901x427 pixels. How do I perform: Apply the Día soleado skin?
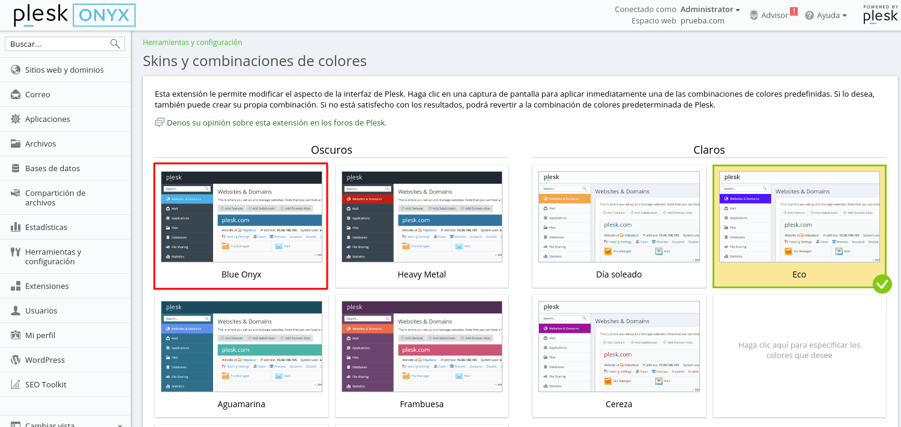[x=619, y=226]
